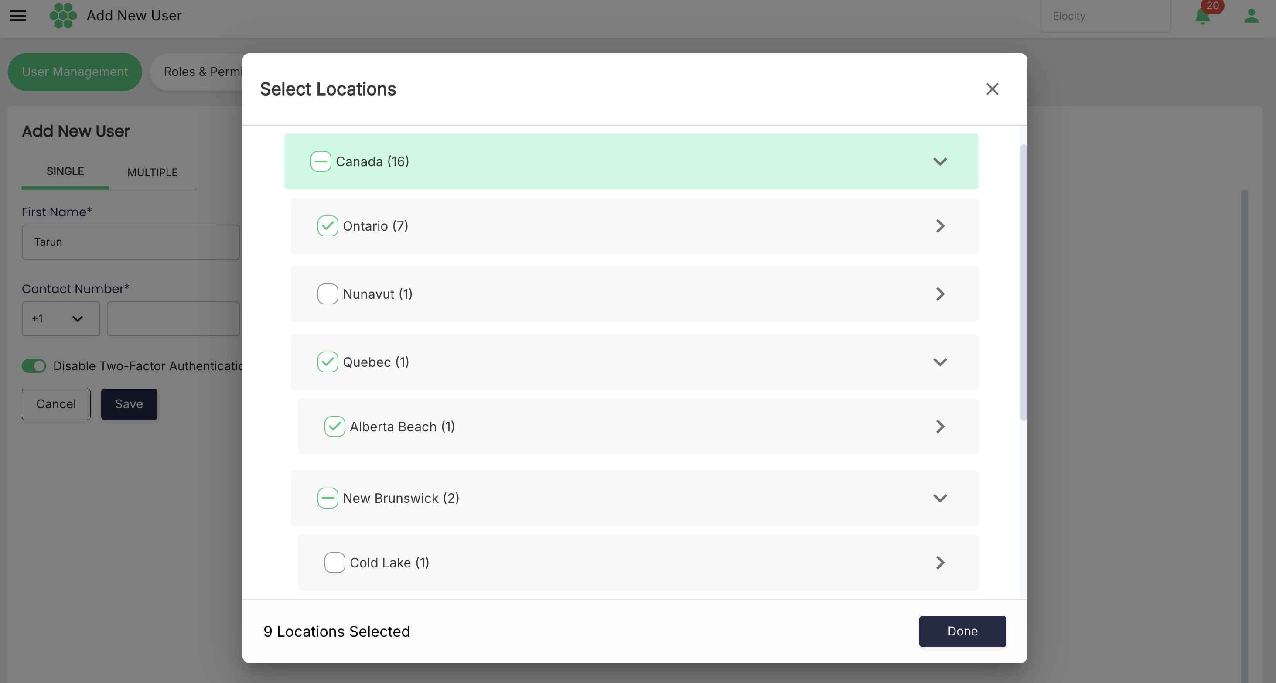
Task: Collapse the New Brunswick (2) row chevron
Action: pos(940,498)
